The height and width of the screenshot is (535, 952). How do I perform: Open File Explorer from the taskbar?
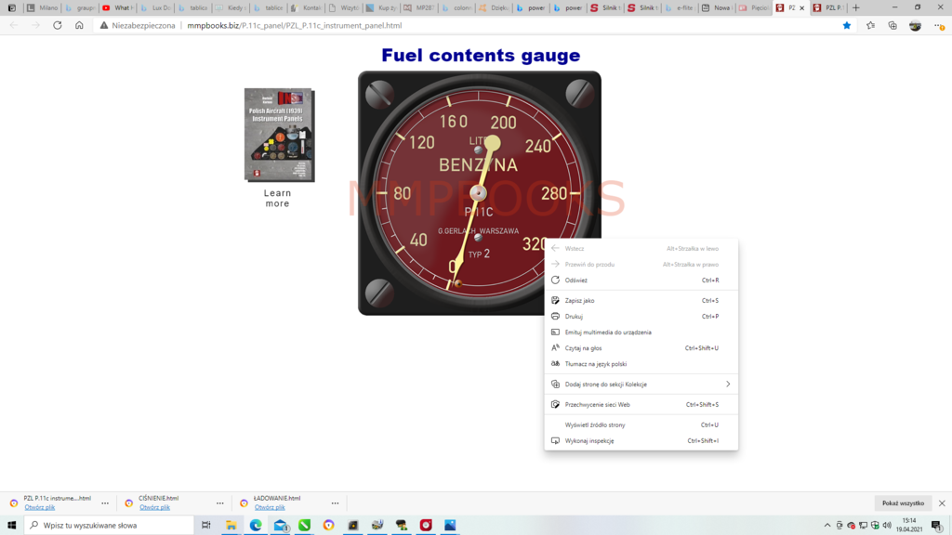[x=231, y=525]
